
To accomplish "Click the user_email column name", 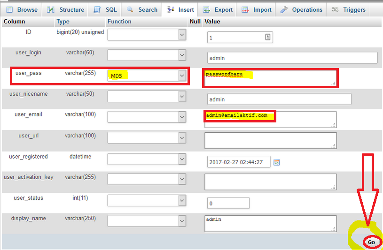I will point(28,114).
